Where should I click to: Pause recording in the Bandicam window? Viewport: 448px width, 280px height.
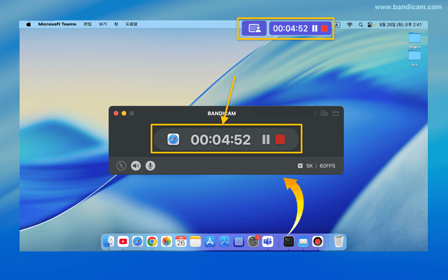coord(266,139)
